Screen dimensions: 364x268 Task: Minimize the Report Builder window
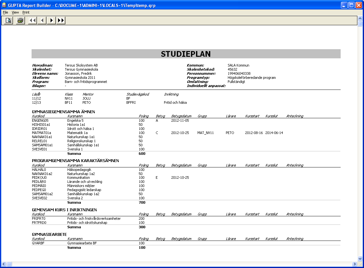tap(344, 5)
